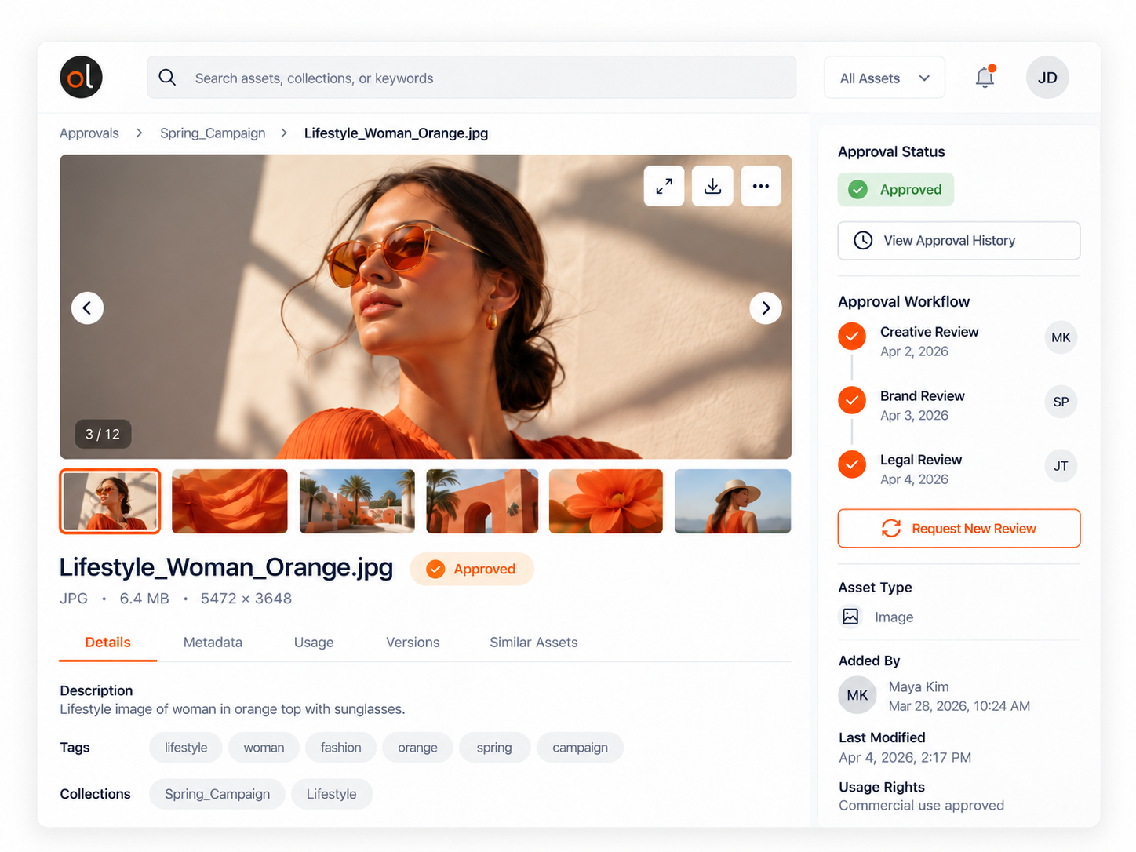Click the Creative Review checkmark icon
1136x852 pixels.
[x=852, y=337]
